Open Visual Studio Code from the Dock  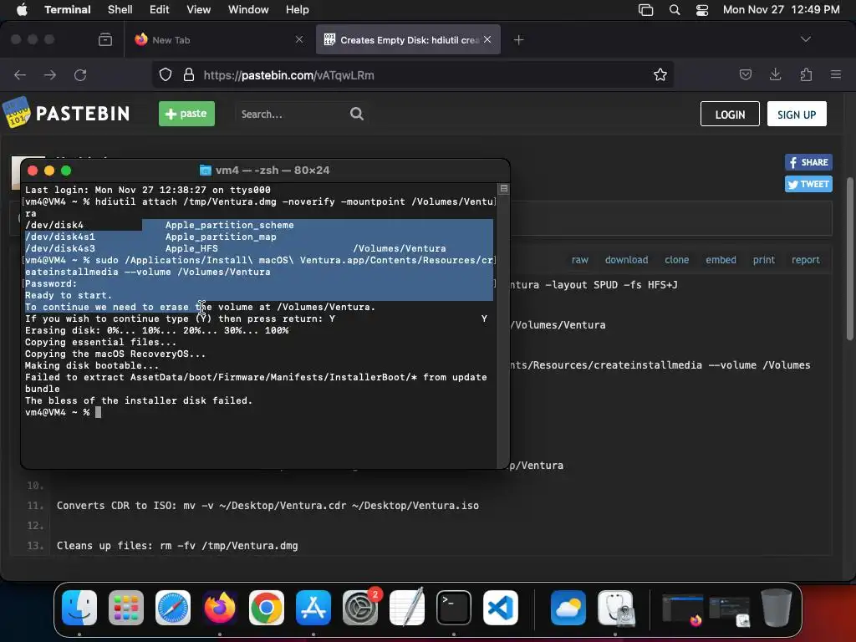(x=501, y=608)
